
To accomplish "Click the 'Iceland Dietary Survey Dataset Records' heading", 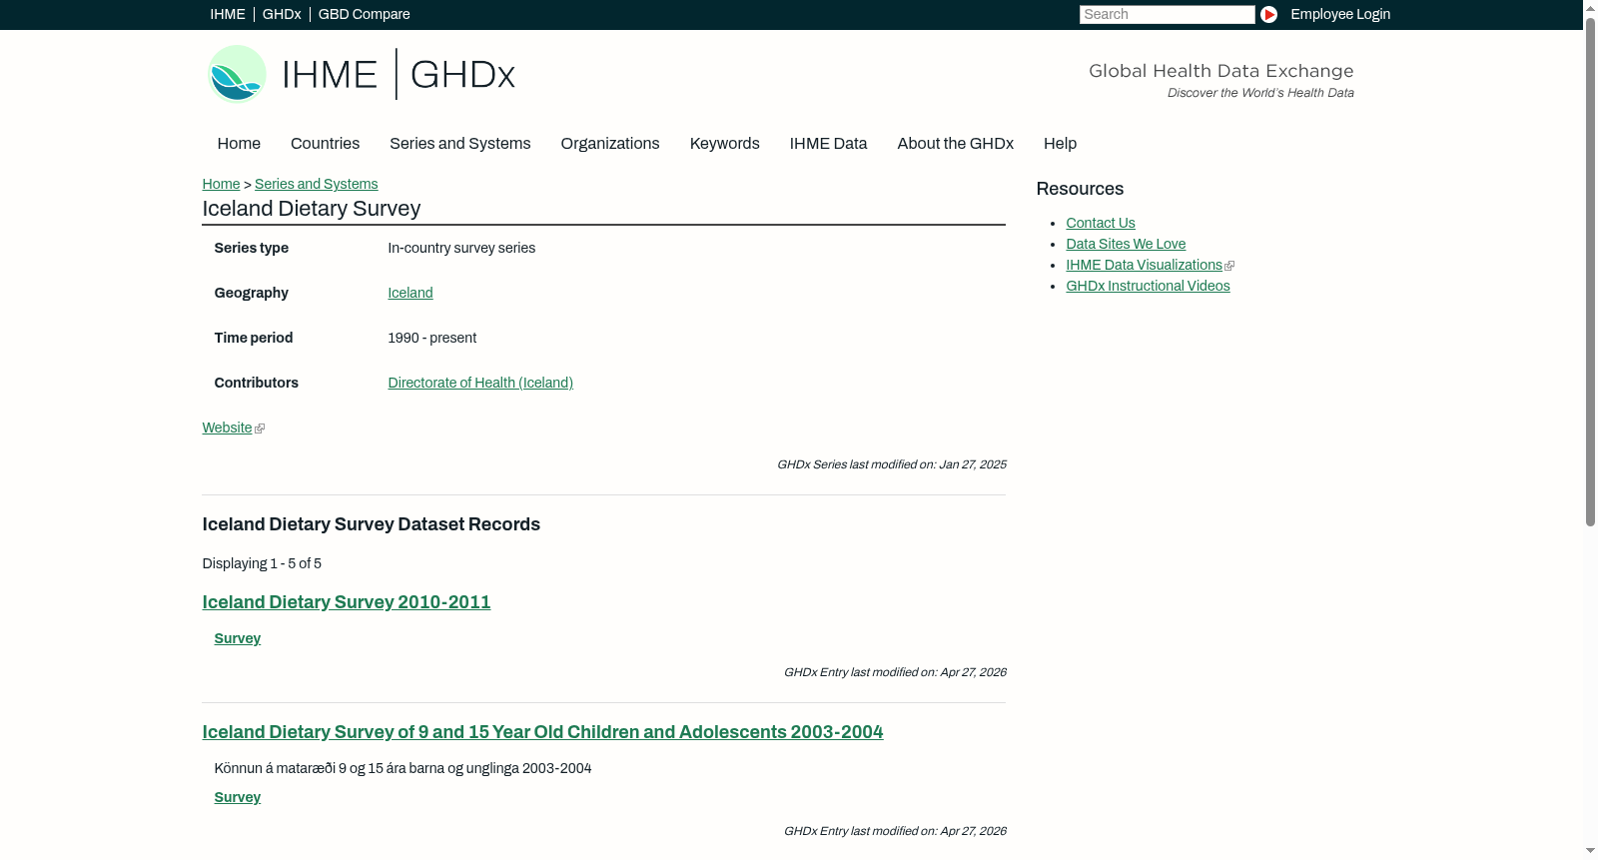I will click(x=372, y=524).
